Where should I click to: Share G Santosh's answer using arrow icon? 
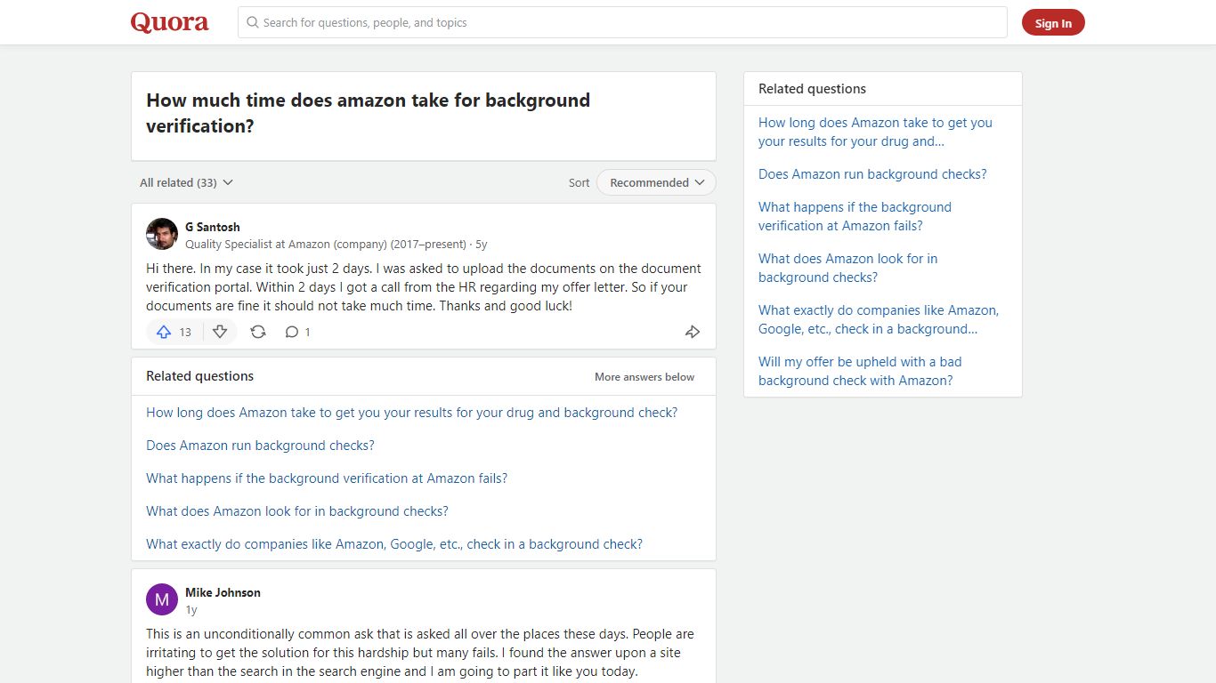[x=693, y=332]
